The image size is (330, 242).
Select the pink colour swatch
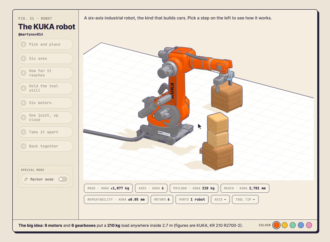309,225
